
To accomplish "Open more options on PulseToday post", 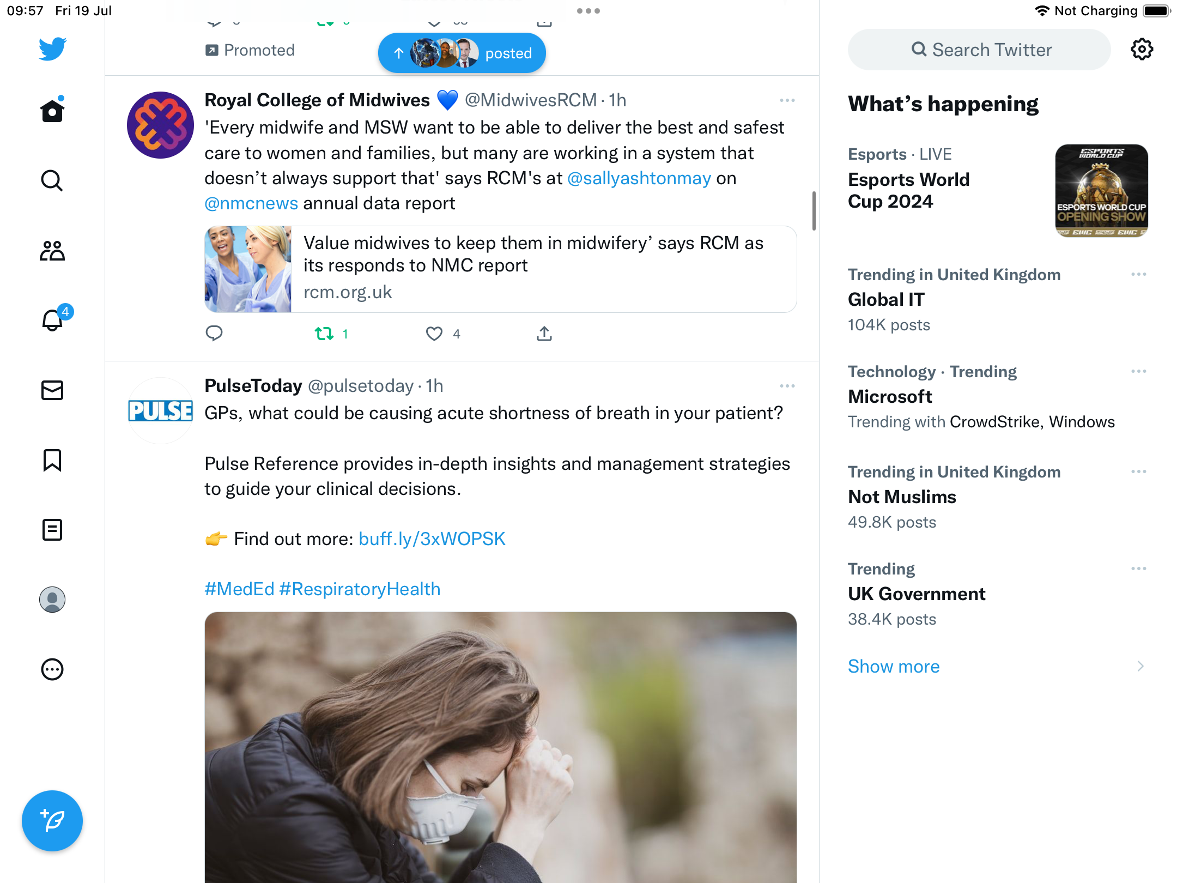I will click(x=787, y=386).
